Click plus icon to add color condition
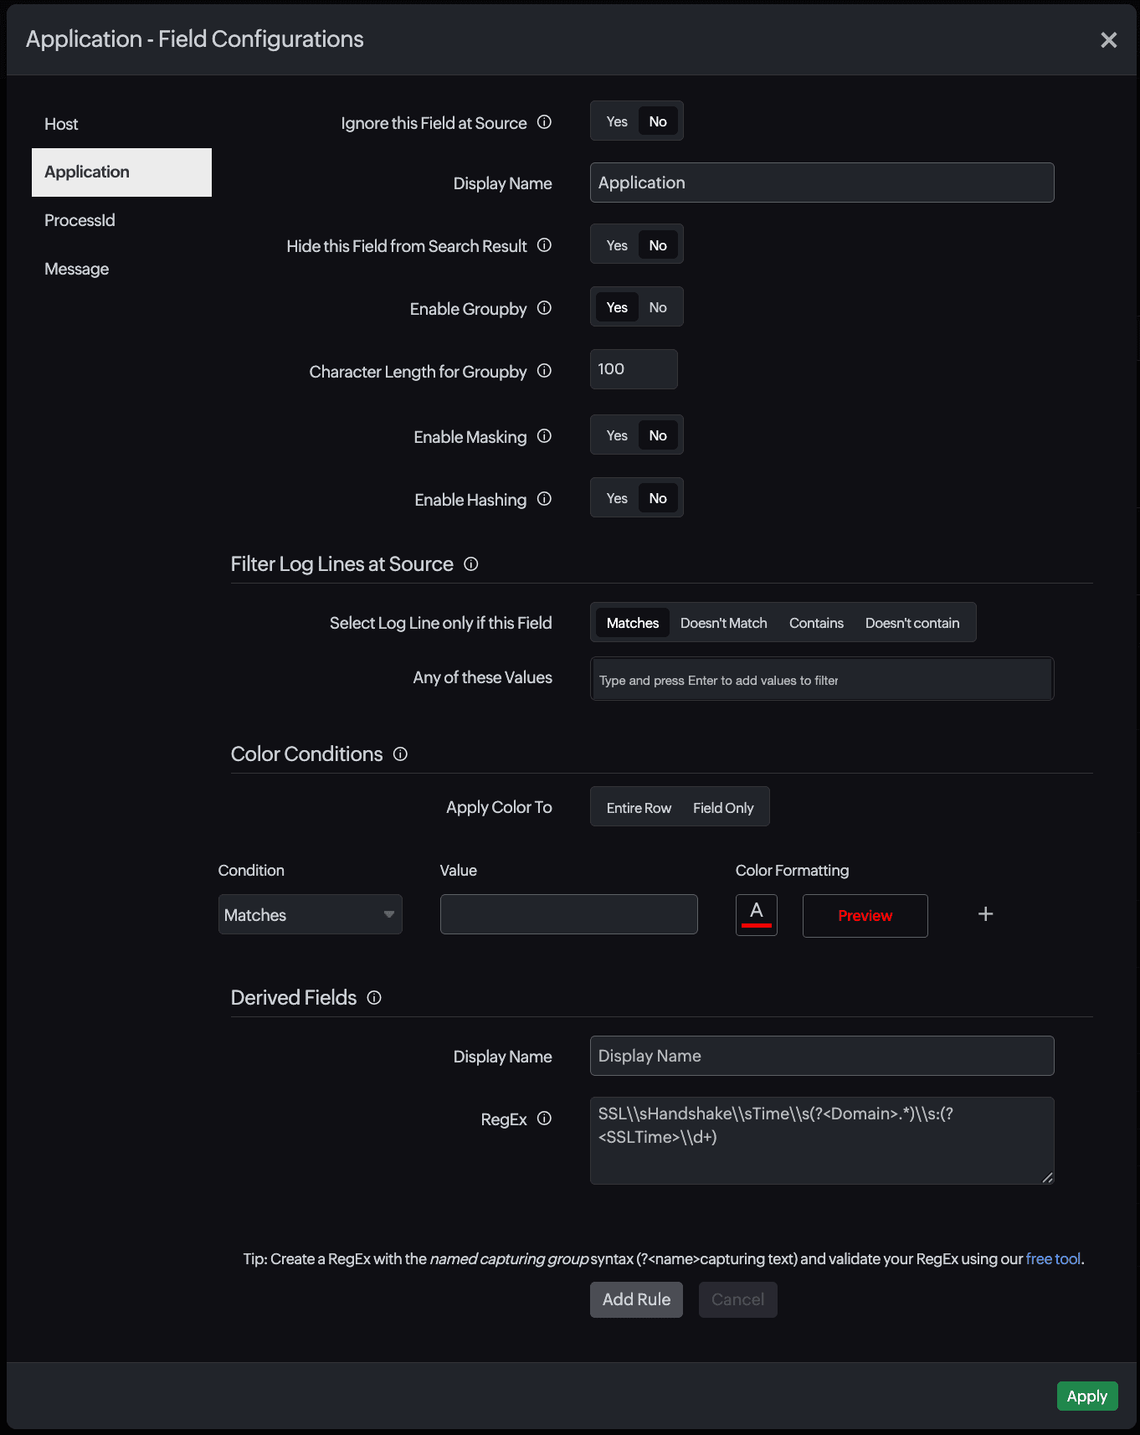This screenshot has height=1435, width=1140. coord(985,914)
